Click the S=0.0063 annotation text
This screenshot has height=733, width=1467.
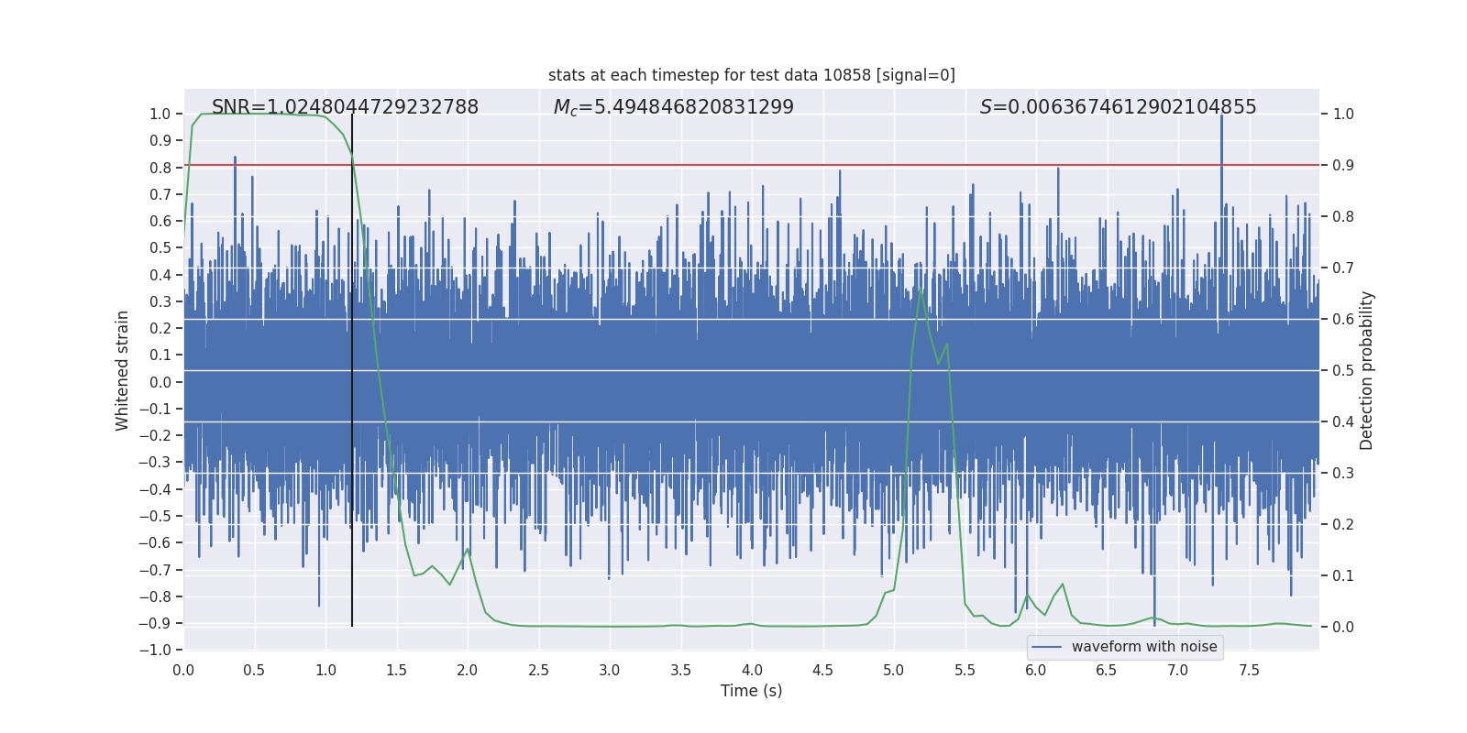point(1118,107)
